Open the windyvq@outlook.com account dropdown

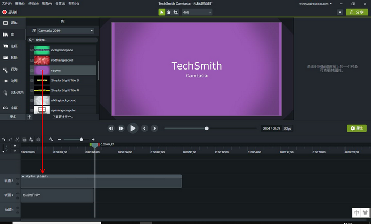[x=315, y=4]
